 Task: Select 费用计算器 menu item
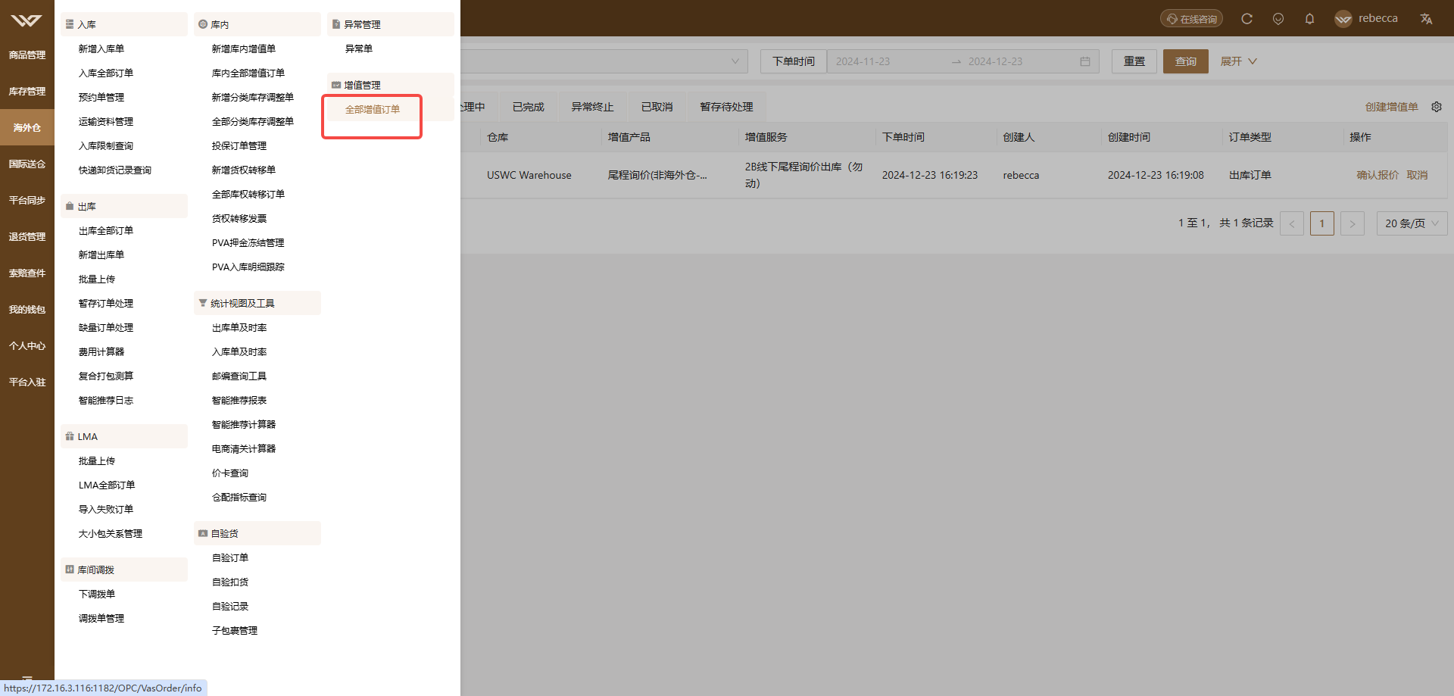coord(101,351)
